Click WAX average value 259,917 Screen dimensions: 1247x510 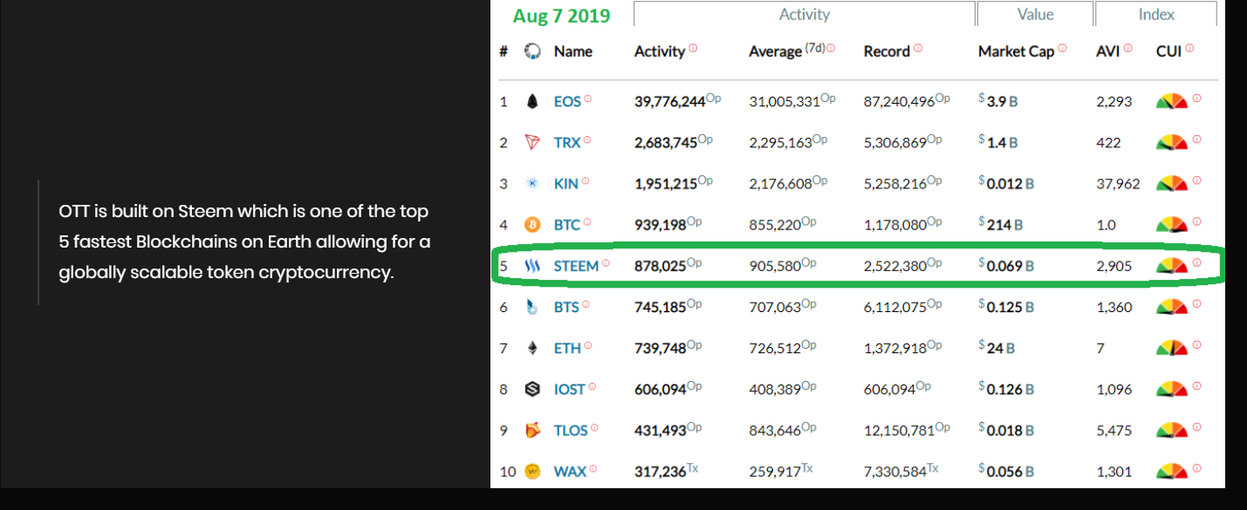[774, 472]
